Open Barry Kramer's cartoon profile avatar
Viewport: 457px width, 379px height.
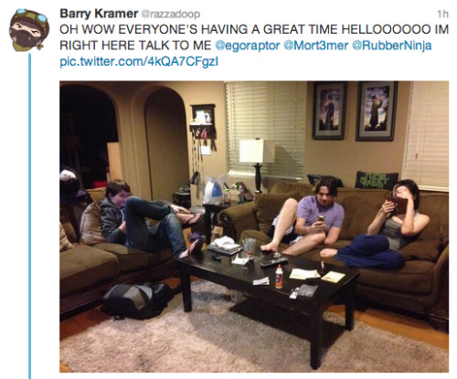pos(29,29)
